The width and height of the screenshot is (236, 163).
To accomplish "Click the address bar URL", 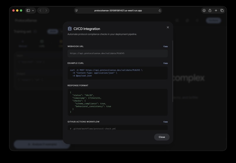I will 118,10.
